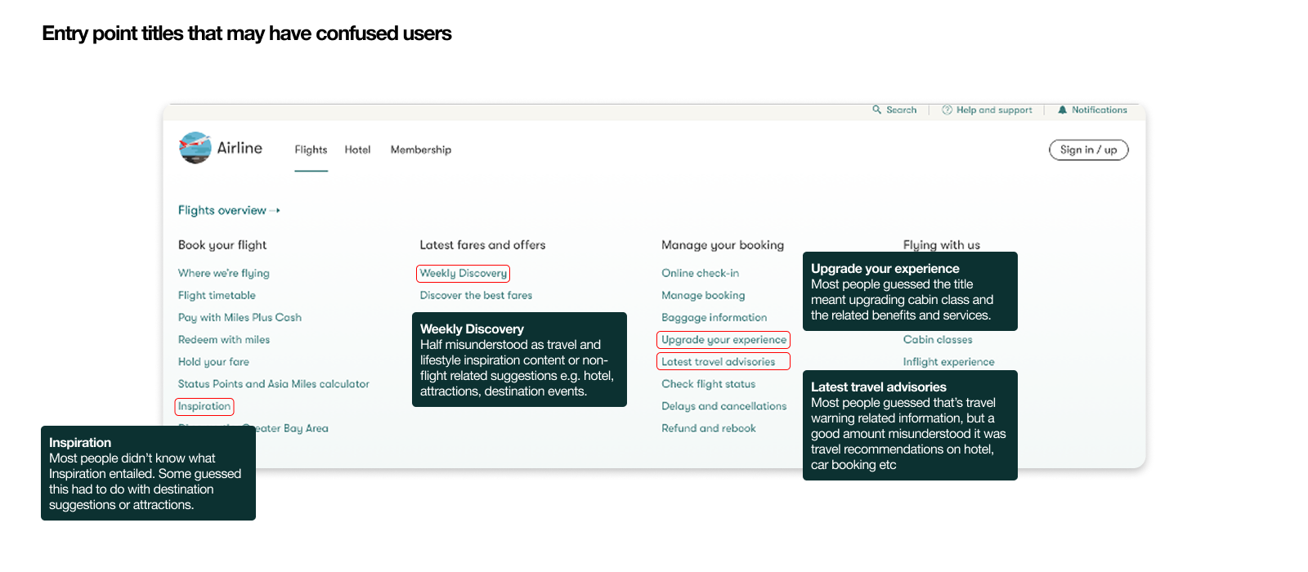This screenshot has height=572, width=1308.
Task: Click the Notifications bell icon
Action: click(1062, 109)
